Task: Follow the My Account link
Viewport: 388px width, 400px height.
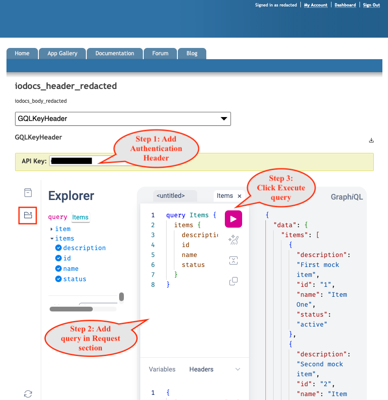Action: click(x=315, y=5)
